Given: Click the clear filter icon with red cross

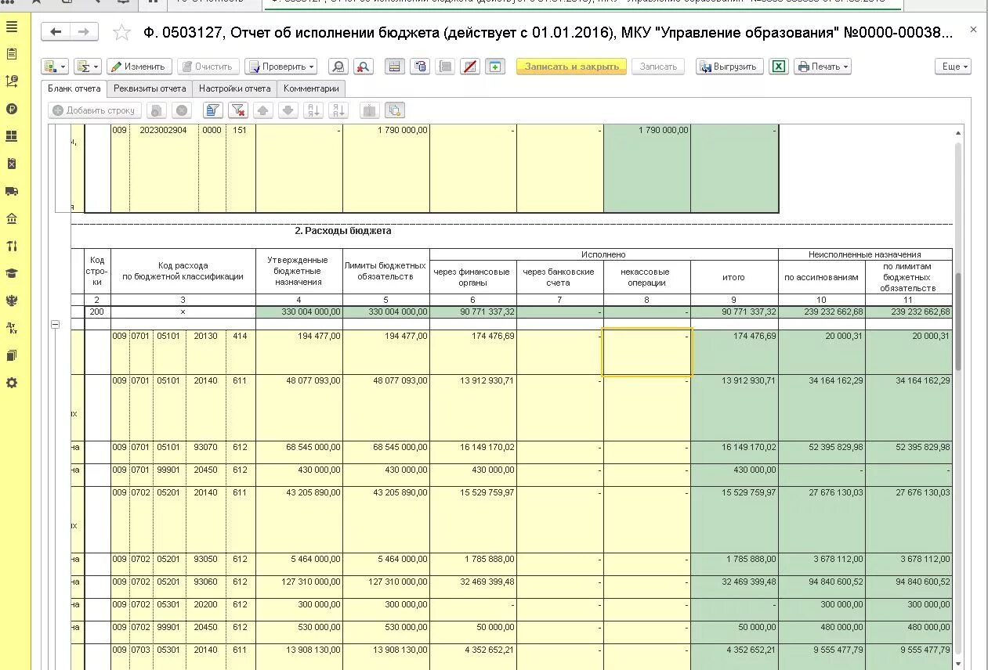Looking at the screenshot, I should (238, 110).
